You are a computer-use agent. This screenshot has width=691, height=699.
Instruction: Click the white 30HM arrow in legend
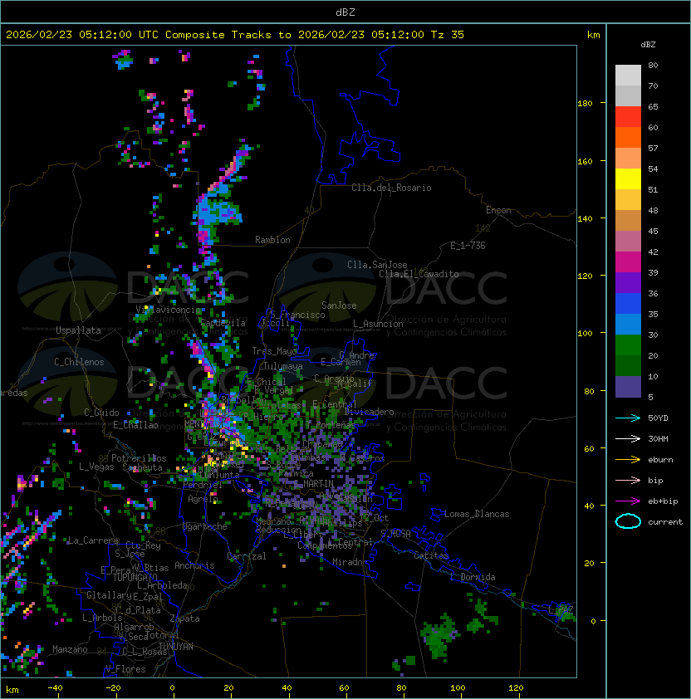(x=628, y=438)
